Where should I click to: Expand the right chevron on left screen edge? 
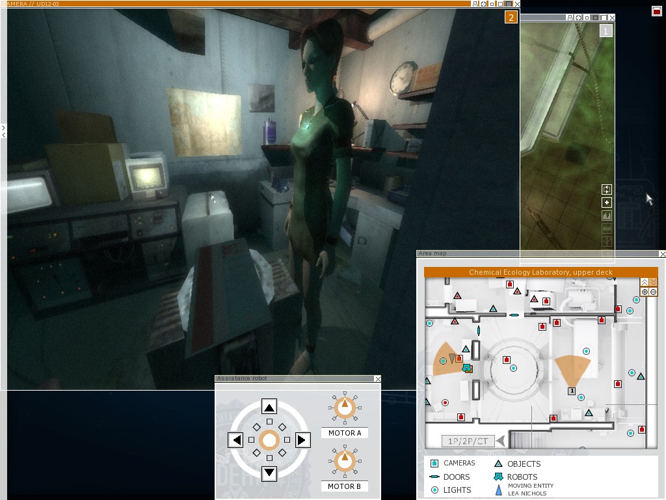coord(3,127)
